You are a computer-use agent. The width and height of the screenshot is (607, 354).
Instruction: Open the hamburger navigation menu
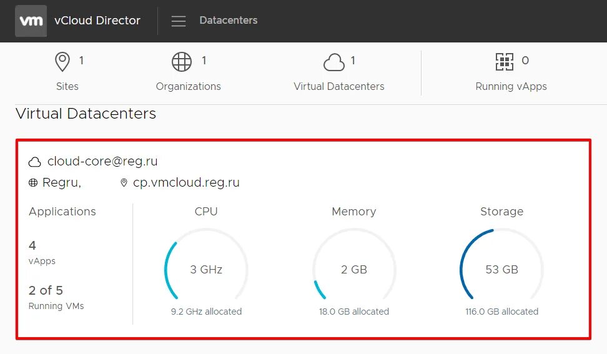click(179, 21)
